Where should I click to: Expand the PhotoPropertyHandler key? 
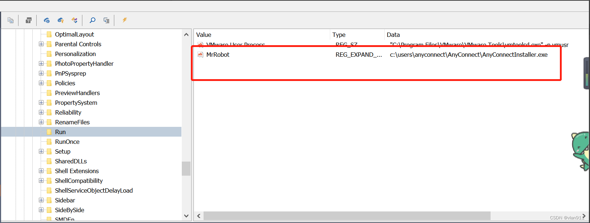coord(41,64)
